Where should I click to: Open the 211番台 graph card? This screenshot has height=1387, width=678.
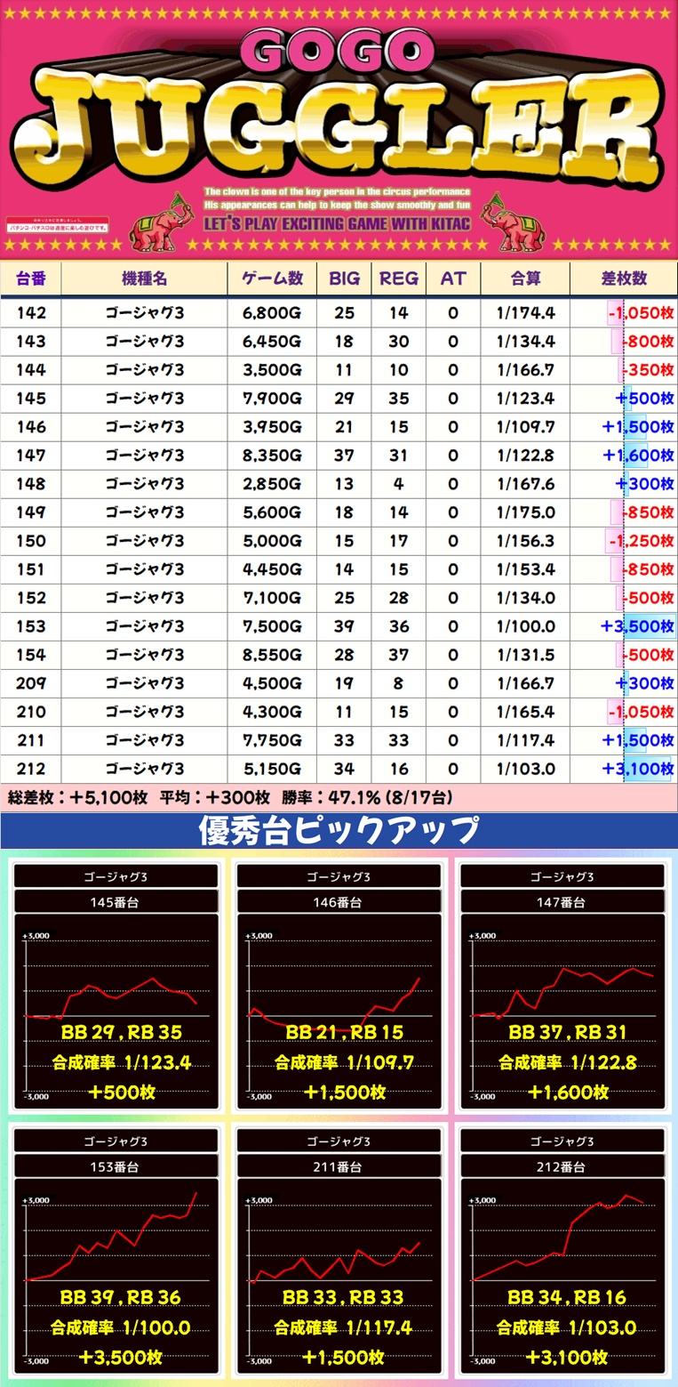pyautogui.click(x=339, y=1249)
